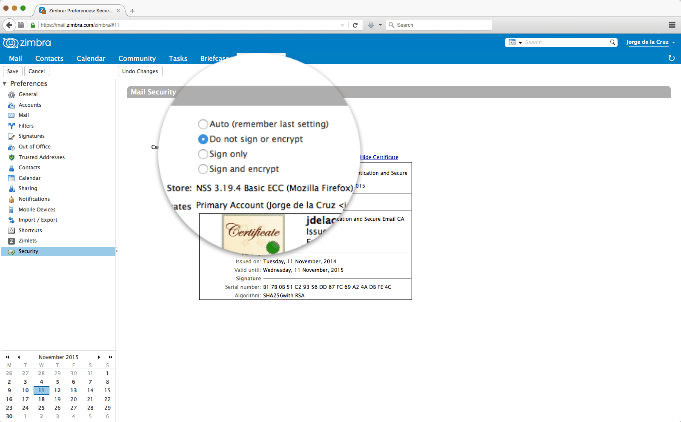The image size is (681, 422).
Task: Open downloads dropdown arrow in browser toolbar
Action: (x=380, y=25)
